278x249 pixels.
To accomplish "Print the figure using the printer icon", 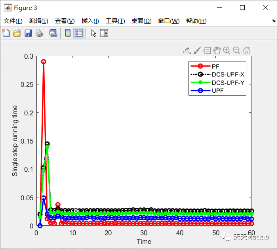I will [x=39, y=33].
